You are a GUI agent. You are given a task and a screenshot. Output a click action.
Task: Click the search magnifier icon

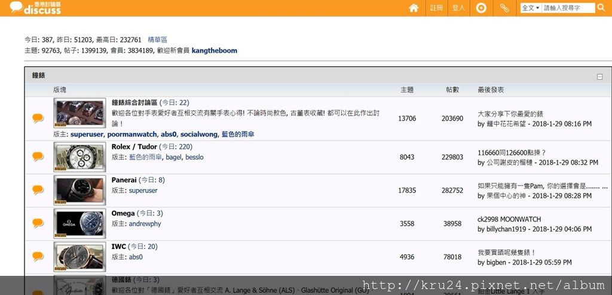601,7
